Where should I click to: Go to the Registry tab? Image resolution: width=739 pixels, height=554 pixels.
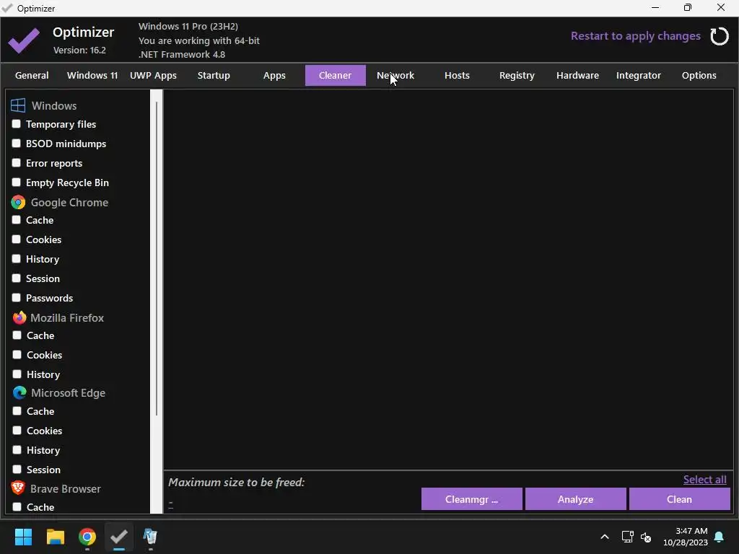click(517, 75)
